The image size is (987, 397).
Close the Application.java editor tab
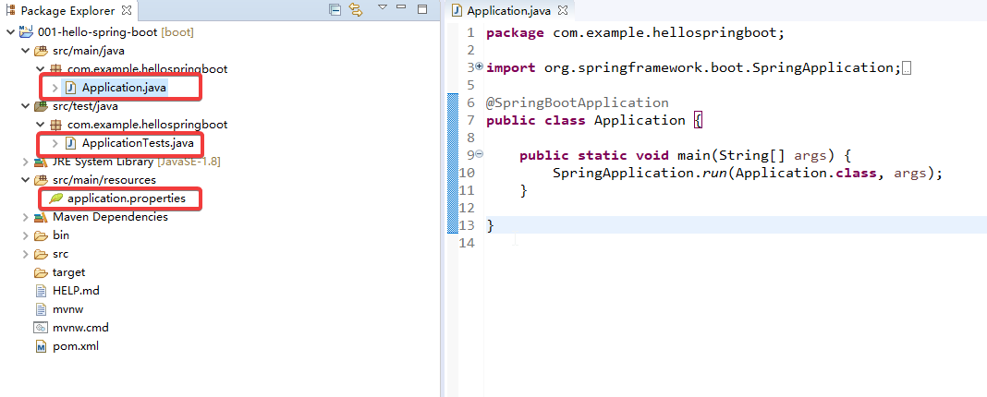pyautogui.click(x=563, y=11)
